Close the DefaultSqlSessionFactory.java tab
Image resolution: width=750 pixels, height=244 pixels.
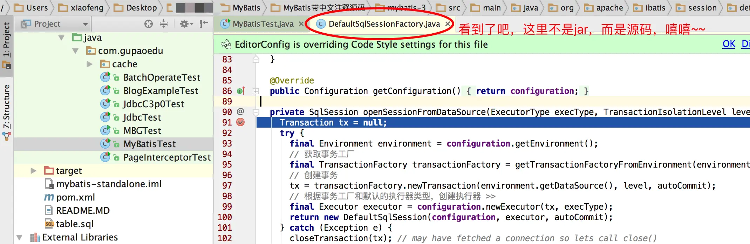[448, 24]
